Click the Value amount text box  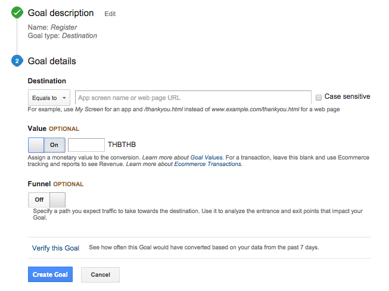coord(86,145)
